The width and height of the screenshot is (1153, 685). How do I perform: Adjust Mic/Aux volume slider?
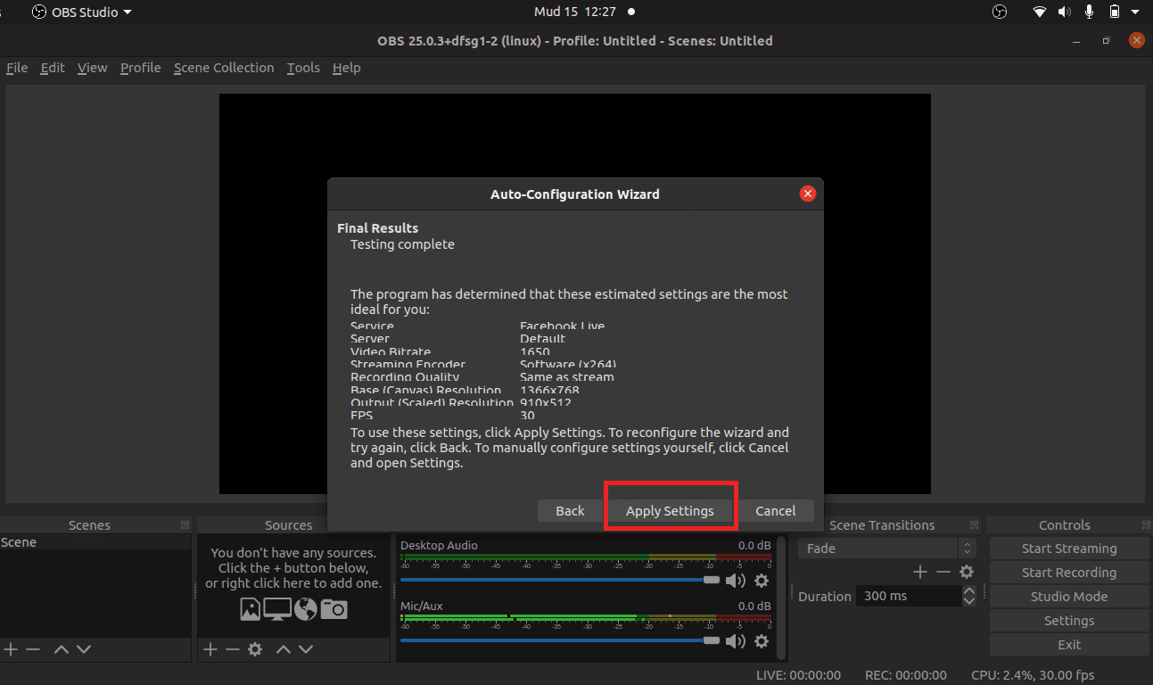click(560, 640)
